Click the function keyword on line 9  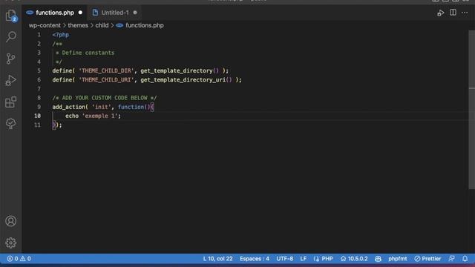(x=131, y=107)
